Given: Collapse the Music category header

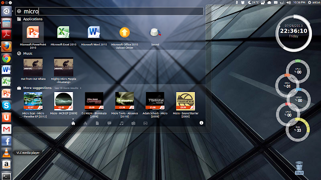Looking at the screenshot, I should [x=25, y=53].
